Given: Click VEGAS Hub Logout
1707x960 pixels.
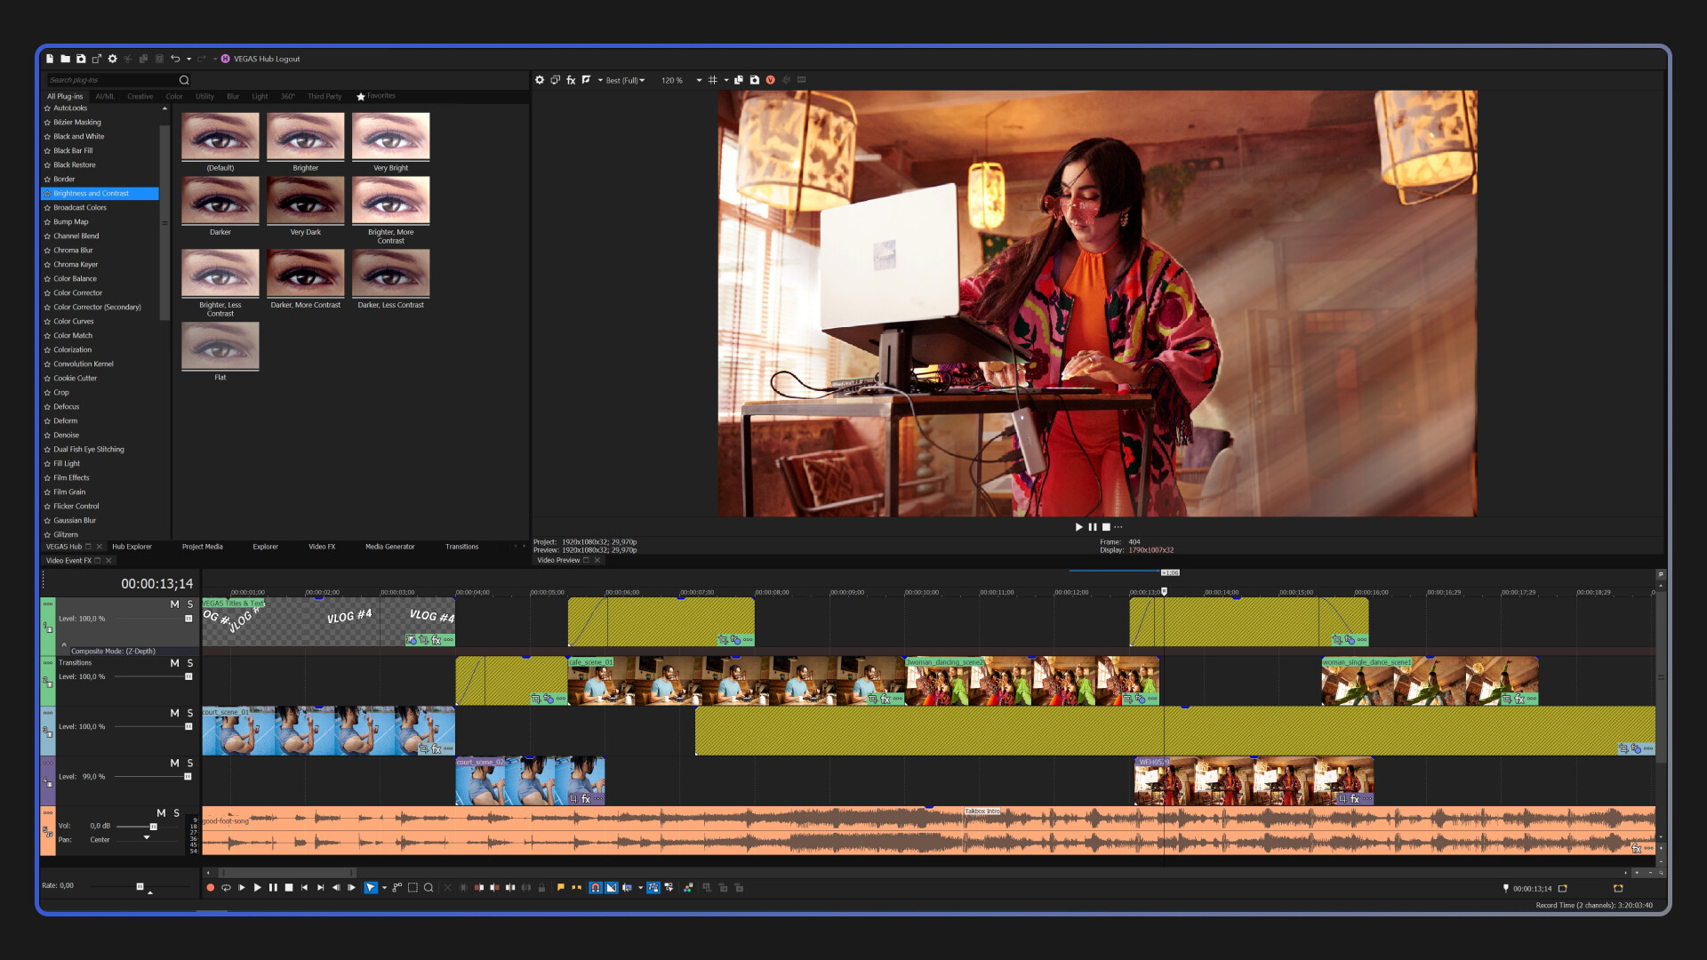Looking at the screenshot, I should 267,59.
